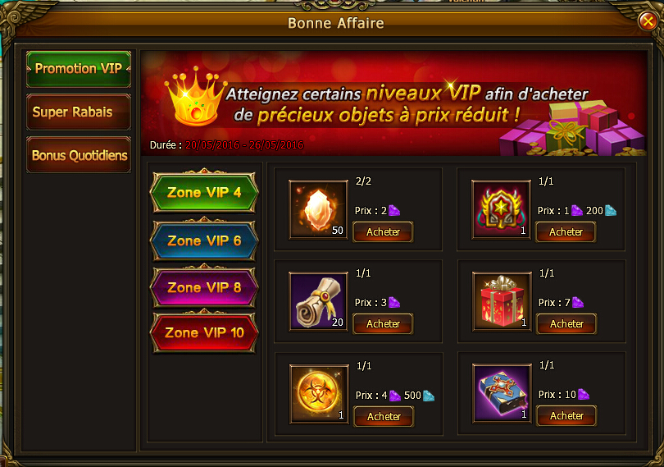Close the Bonne Affaire window

pos(648,21)
